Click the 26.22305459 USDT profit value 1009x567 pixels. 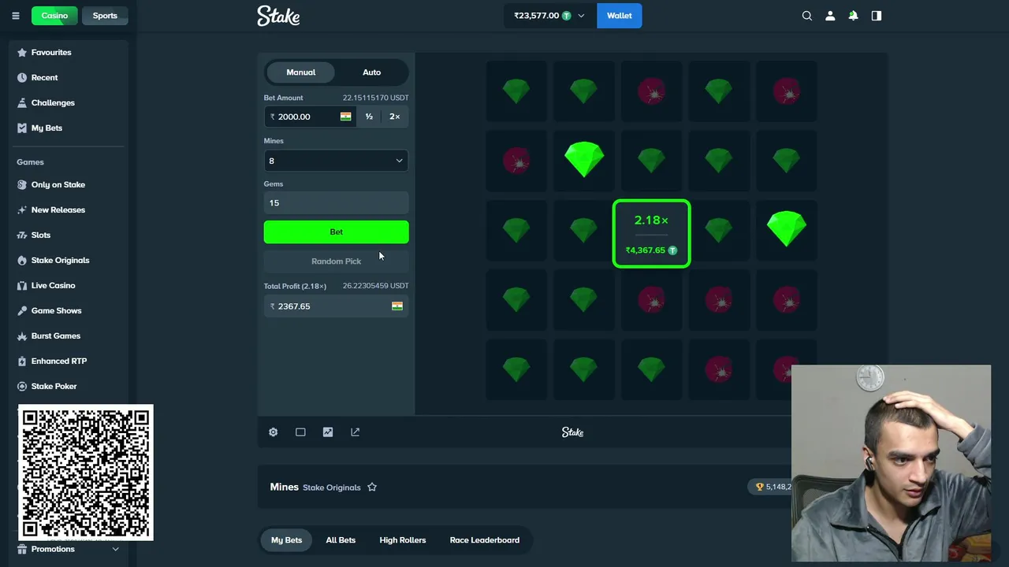tap(375, 286)
